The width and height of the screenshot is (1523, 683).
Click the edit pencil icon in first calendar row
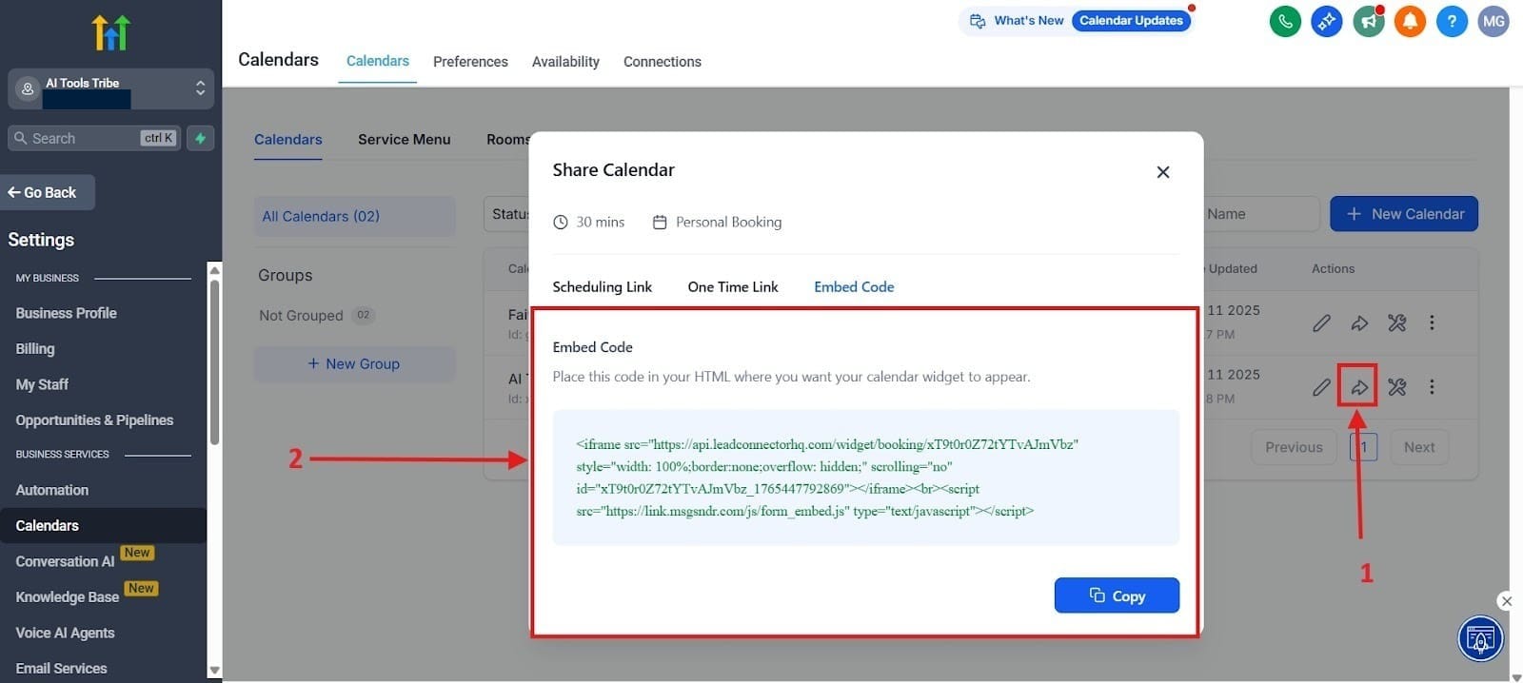click(x=1321, y=323)
